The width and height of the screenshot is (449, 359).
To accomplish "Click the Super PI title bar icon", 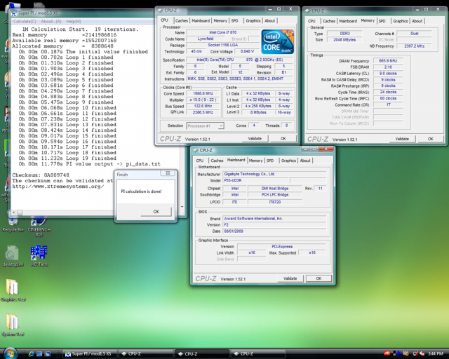I will [x=14, y=13].
